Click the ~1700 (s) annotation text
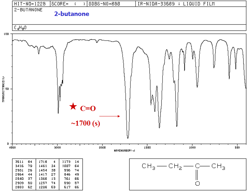The width and height of the screenshot is (247, 191). [85, 123]
